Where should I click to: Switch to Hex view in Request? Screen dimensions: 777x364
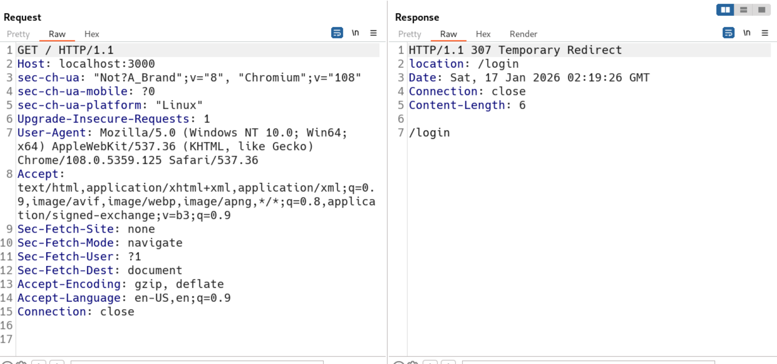92,34
